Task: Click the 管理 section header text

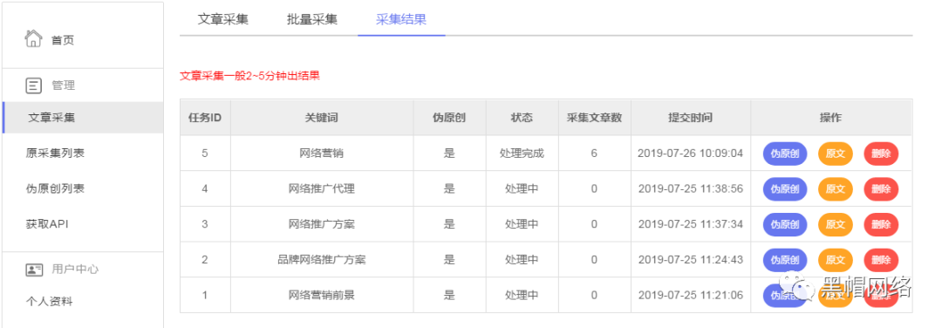Action: coord(63,85)
